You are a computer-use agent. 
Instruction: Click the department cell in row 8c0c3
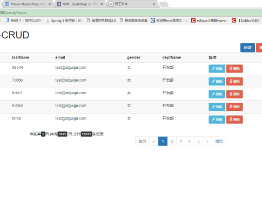click(168, 93)
